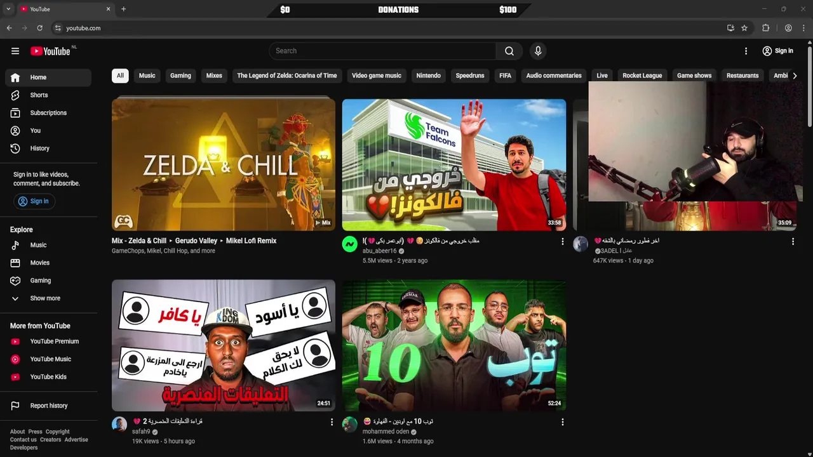This screenshot has height=457, width=813.
Task: Open the browser profile icon
Action: tap(788, 28)
